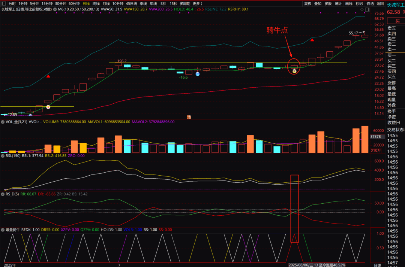The width and height of the screenshot is (405, 267).
Task: Click the VOLUME: 7380388864.00 readout
Action: (64, 122)
